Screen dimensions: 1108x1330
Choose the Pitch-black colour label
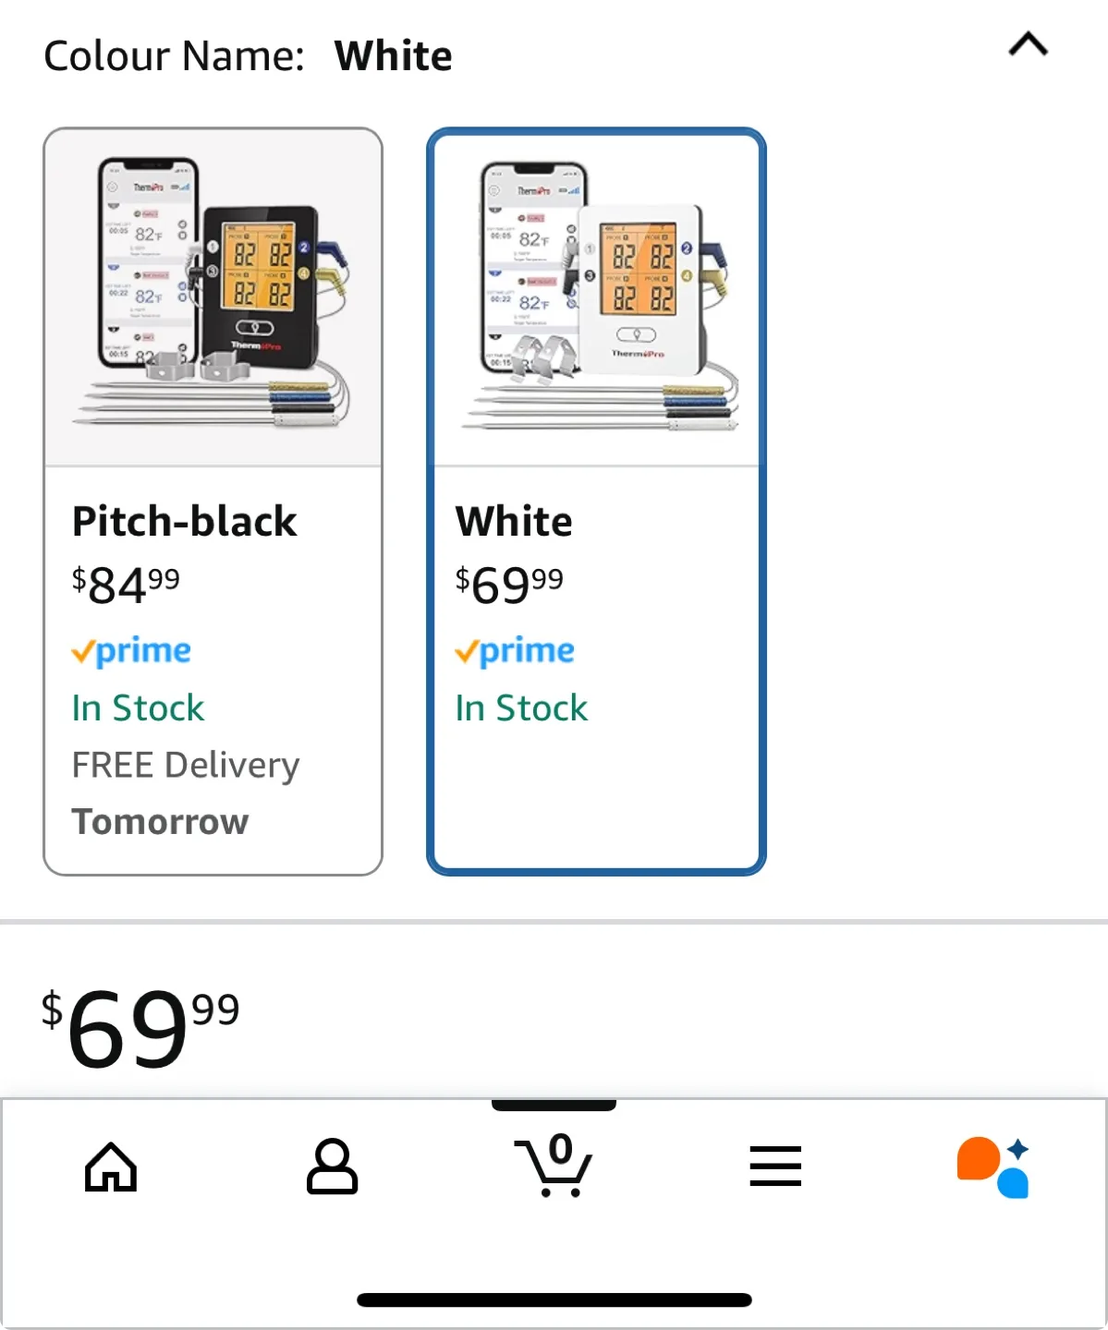pyautogui.click(x=185, y=522)
